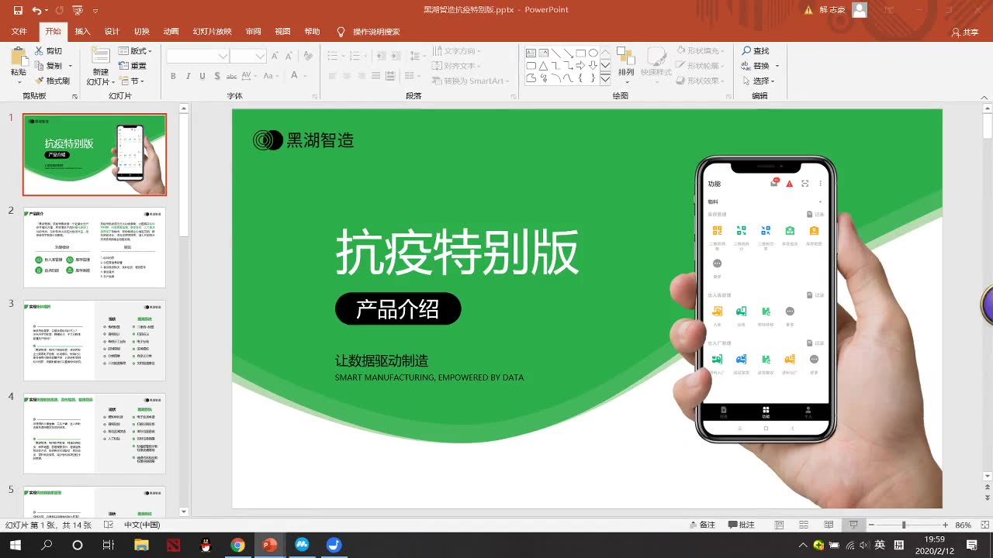This screenshot has height=558, width=993.
Task: Expand Section (节) dropdown
Action: coord(131,81)
